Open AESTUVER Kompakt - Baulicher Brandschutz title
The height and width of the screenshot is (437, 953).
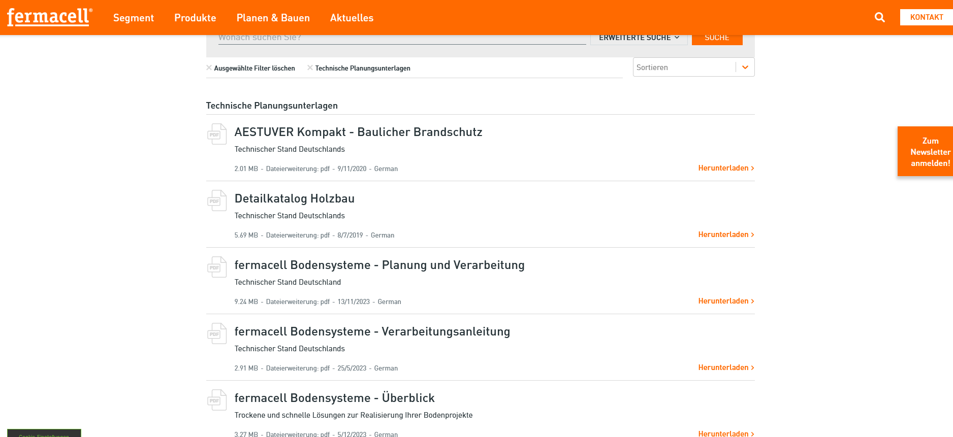tap(358, 132)
